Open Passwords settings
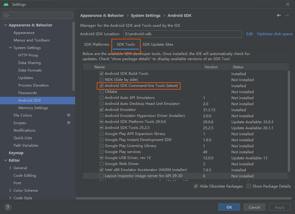The image size is (295, 214). (x=27, y=93)
